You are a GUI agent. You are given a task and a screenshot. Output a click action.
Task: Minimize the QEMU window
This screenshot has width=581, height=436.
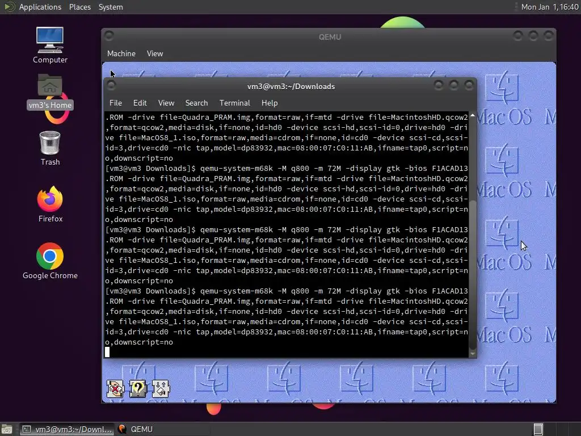[x=517, y=36]
